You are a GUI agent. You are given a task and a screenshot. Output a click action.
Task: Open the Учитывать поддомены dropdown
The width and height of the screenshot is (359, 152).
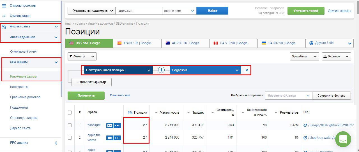click(91, 11)
